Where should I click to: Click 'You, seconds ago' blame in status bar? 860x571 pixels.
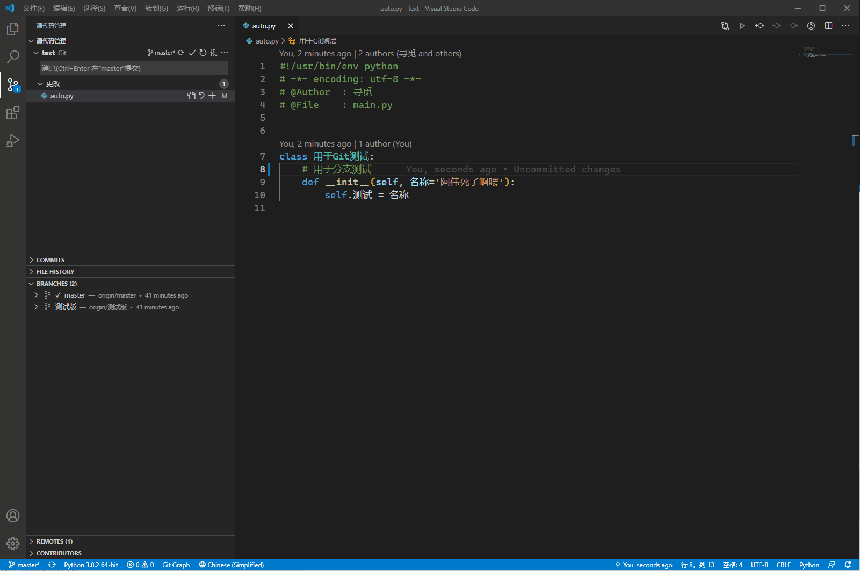[x=644, y=565]
